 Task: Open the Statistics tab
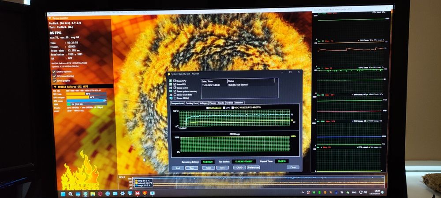pos(239,103)
